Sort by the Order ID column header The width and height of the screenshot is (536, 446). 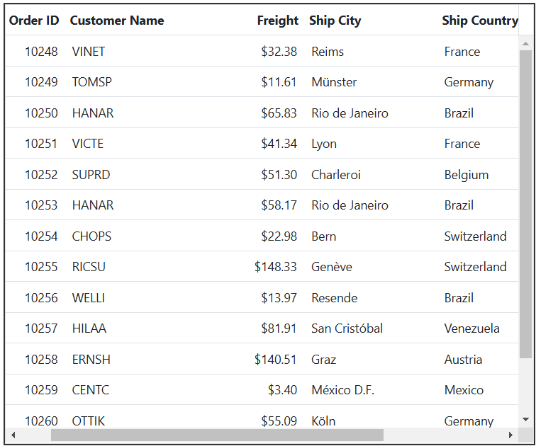coord(34,21)
